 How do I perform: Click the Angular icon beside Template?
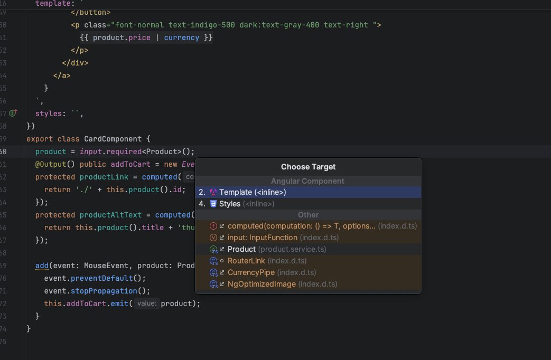[x=213, y=192]
